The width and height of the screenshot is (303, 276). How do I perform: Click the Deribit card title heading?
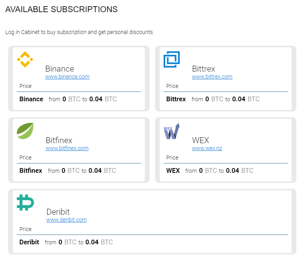click(58, 212)
